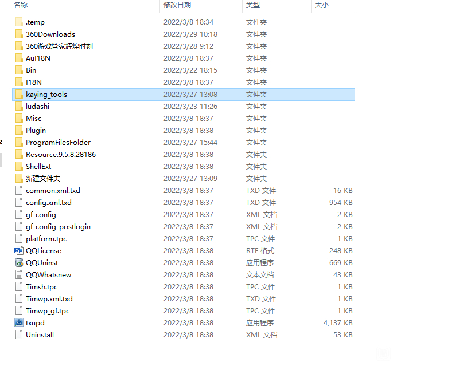This screenshot has width=475, height=366.
Task: Click the 2022/3/22 18:15 date cell
Action: coord(190,70)
